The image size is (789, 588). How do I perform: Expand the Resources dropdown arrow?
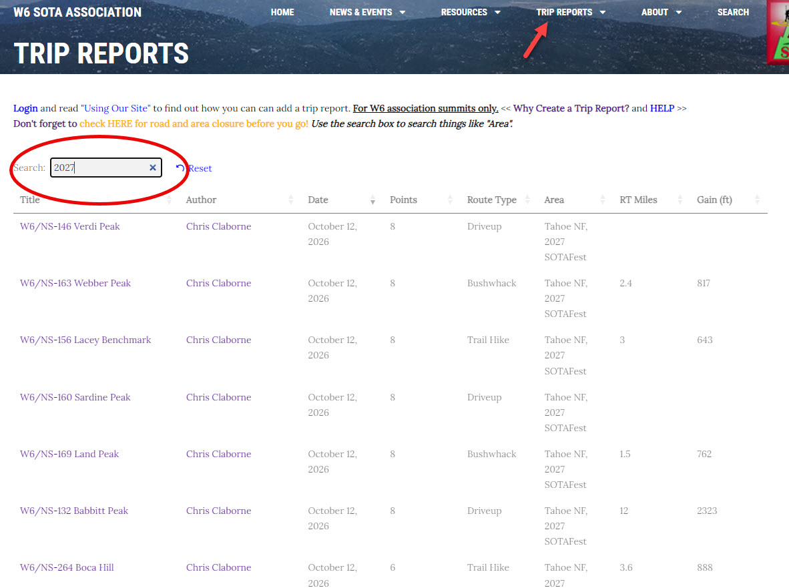[x=497, y=13]
